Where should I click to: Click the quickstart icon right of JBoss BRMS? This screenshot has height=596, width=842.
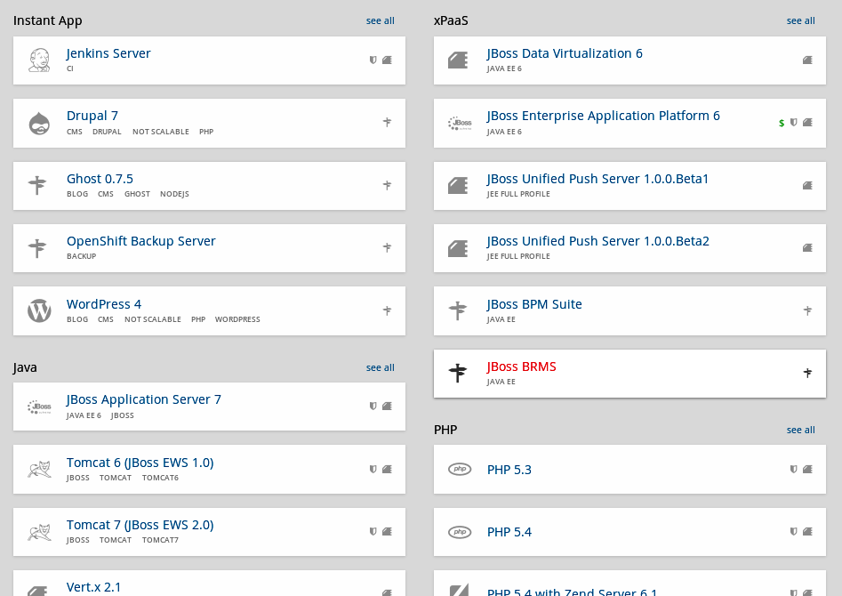tap(807, 373)
